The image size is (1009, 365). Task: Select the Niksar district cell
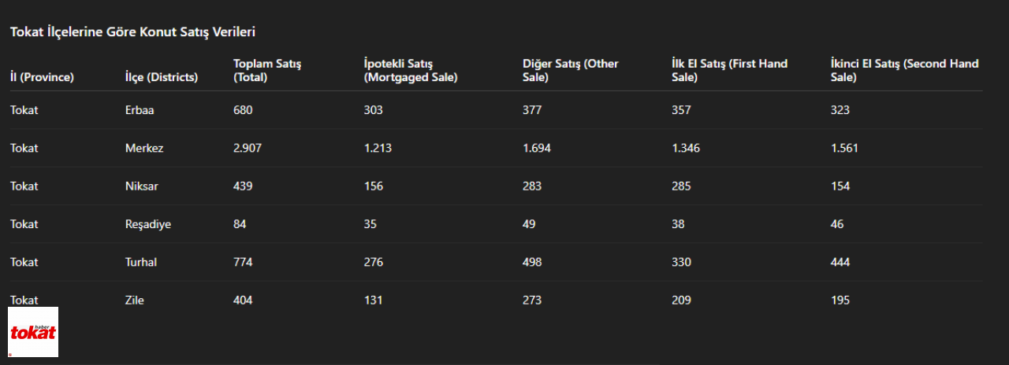tap(142, 186)
